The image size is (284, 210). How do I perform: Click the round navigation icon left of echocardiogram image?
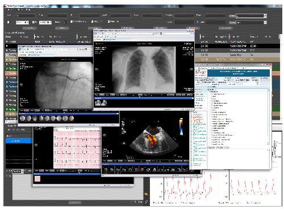coord(104,135)
